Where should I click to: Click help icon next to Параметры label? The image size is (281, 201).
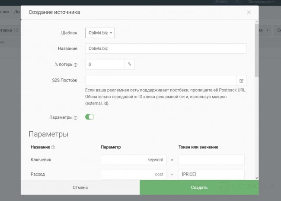click(76, 117)
